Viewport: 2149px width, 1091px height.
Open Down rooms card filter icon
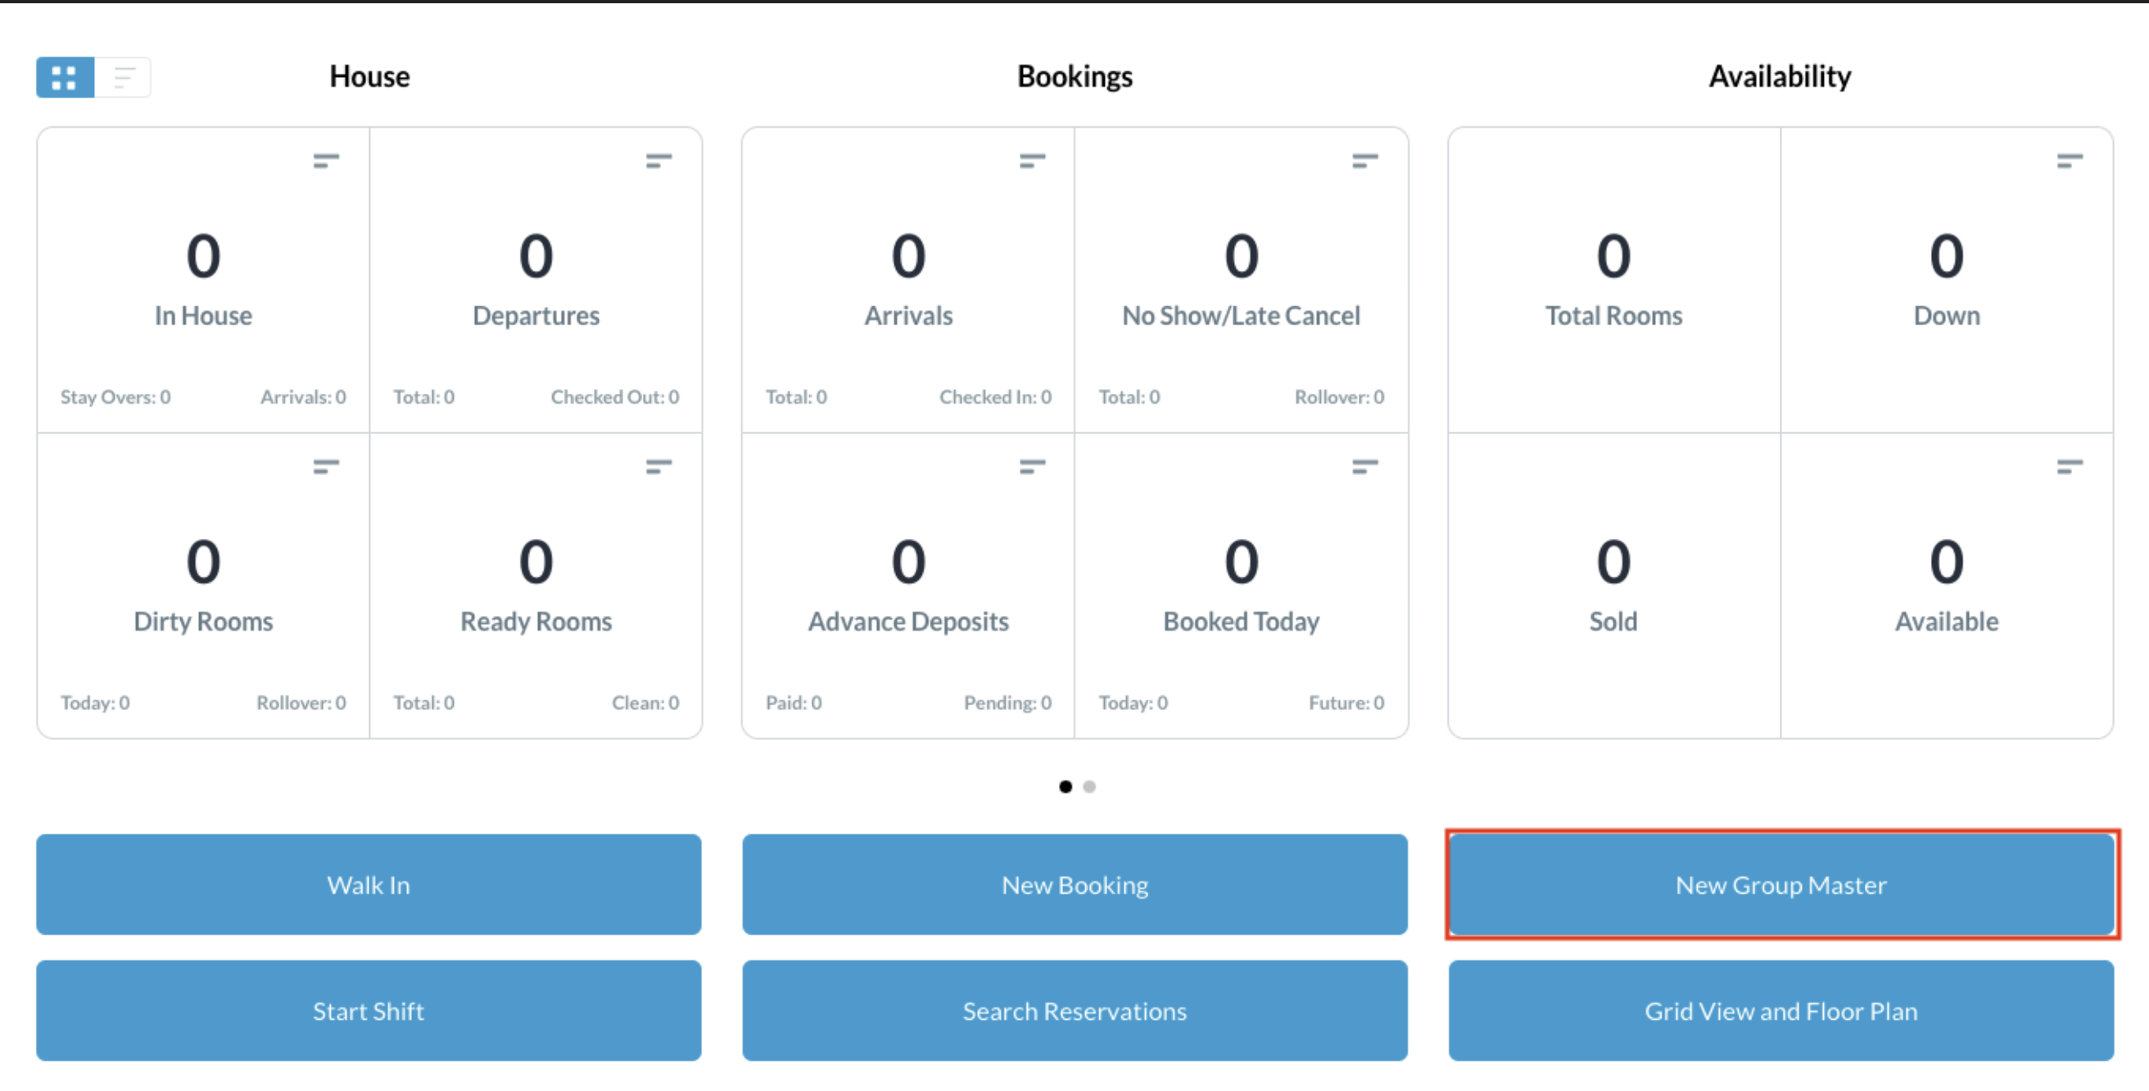pyautogui.click(x=2069, y=161)
